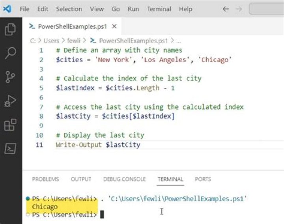Click the Length property on line 5
The height and width of the screenshot is (224, 284).
click(148, 88)
